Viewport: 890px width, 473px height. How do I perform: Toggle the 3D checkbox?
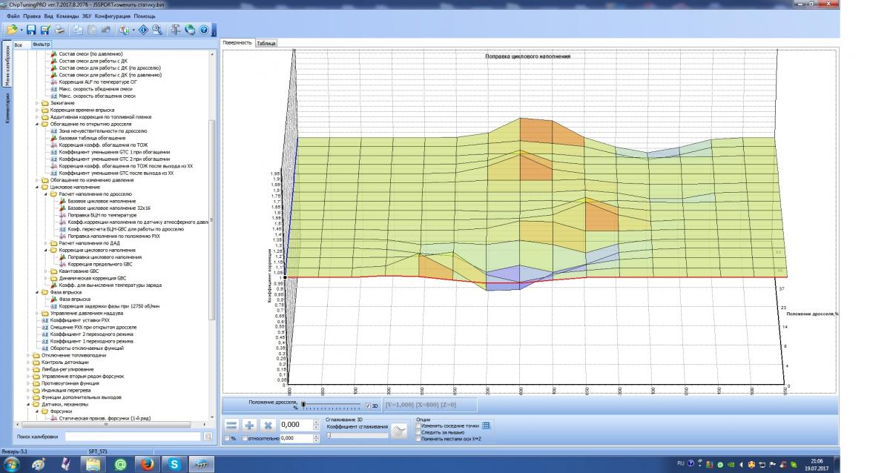(368, 406)
